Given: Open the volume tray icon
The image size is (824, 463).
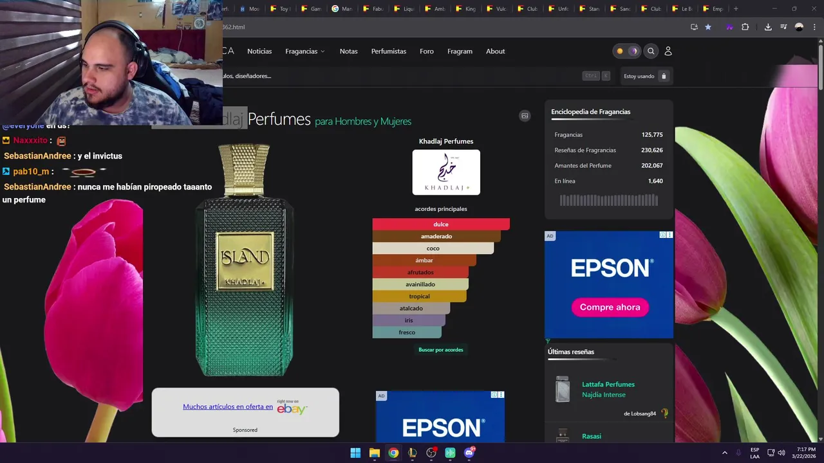Looking at the screenshot, I should click(x=782, y=453).
